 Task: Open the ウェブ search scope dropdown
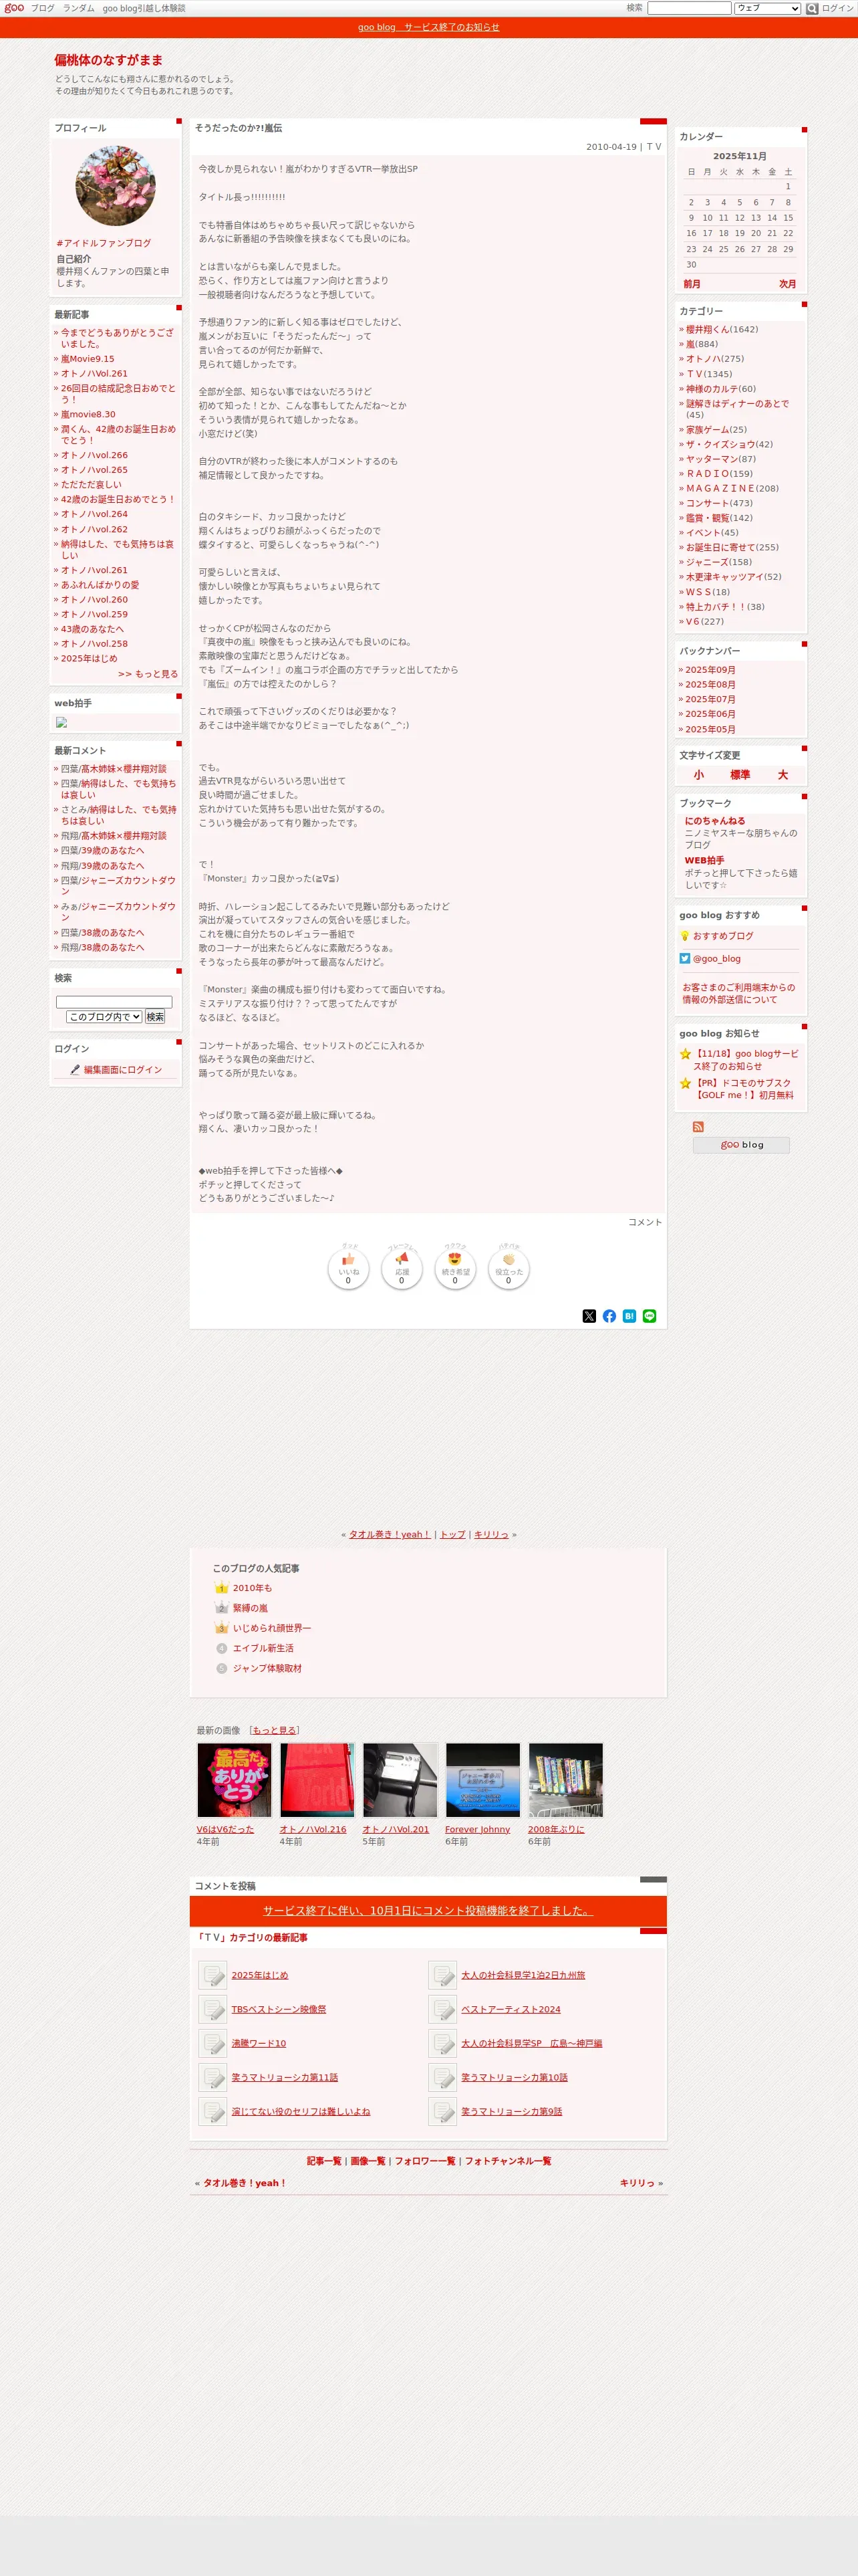click(x=767, y=8)
